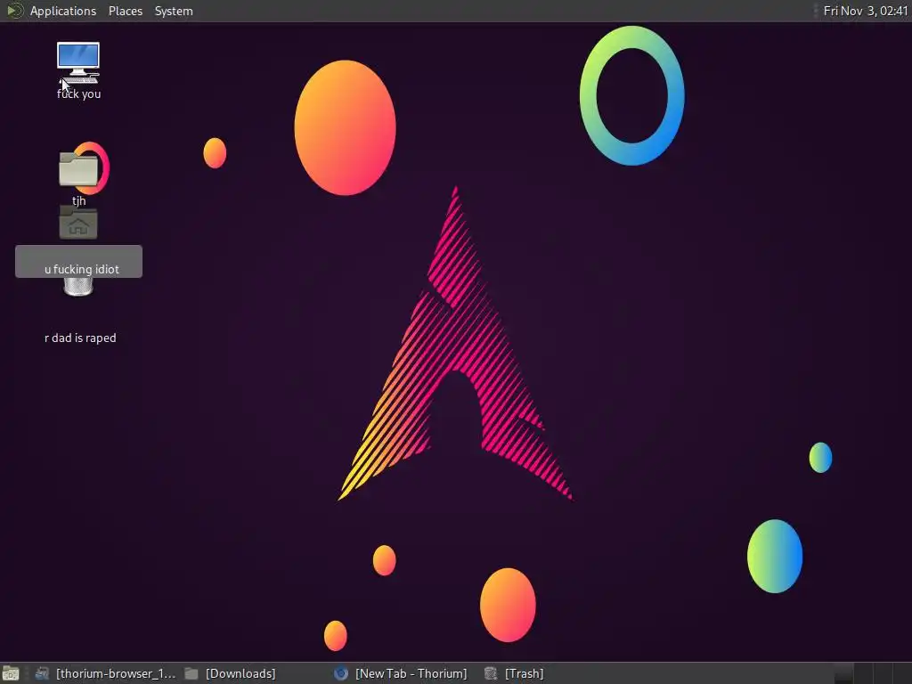Select the trash can desktop icon

[78, 287]
